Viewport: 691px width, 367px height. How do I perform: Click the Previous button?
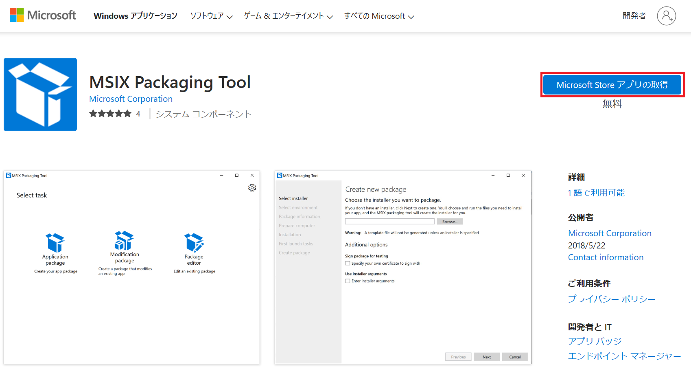coord(458,357)
